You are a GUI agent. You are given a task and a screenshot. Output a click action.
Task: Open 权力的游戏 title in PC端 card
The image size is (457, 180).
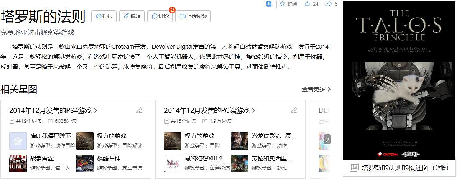click(199, 136)
